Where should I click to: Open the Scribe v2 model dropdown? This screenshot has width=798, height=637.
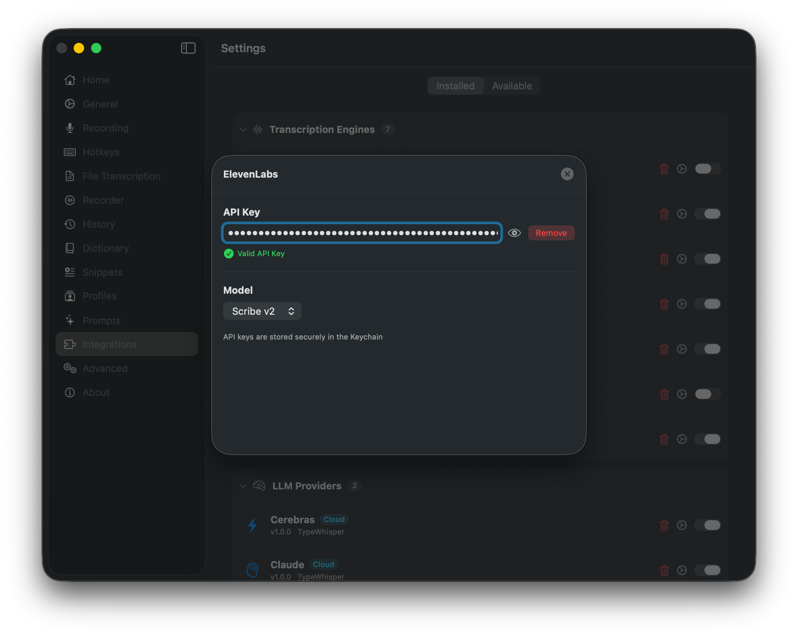click(x=262, y=311)
